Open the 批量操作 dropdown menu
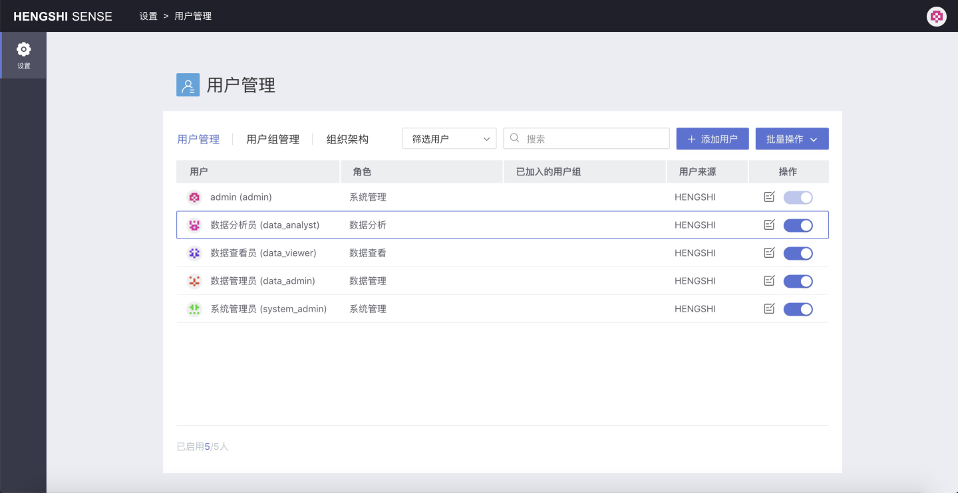This screenshot has height=493, width=958. click(x=792, y=139)
